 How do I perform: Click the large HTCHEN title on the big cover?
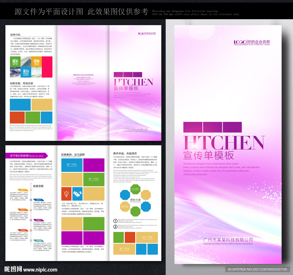click(x=224, y=143)
